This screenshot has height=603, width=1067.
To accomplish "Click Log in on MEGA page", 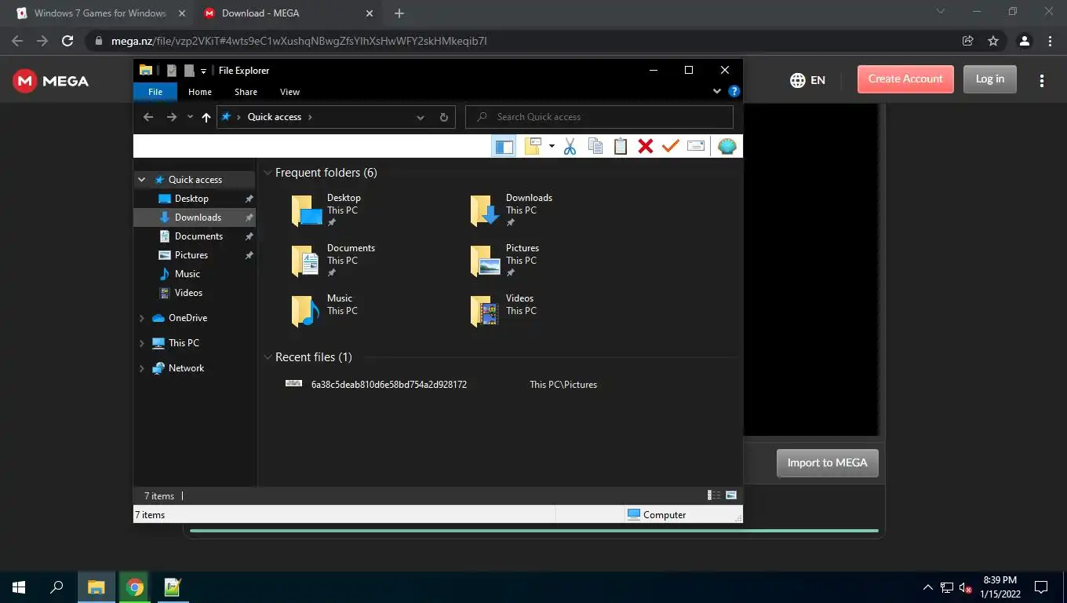I will point(989,79).
